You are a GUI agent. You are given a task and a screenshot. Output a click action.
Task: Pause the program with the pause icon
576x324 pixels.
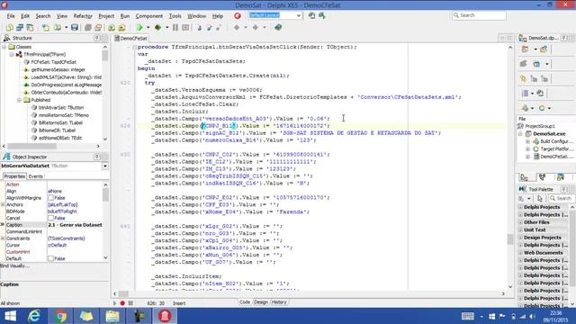(175, 28)
